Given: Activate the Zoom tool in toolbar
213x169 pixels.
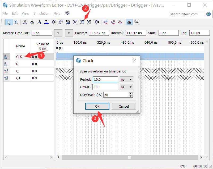Looking at the screenshot, I should click(16, 22).
